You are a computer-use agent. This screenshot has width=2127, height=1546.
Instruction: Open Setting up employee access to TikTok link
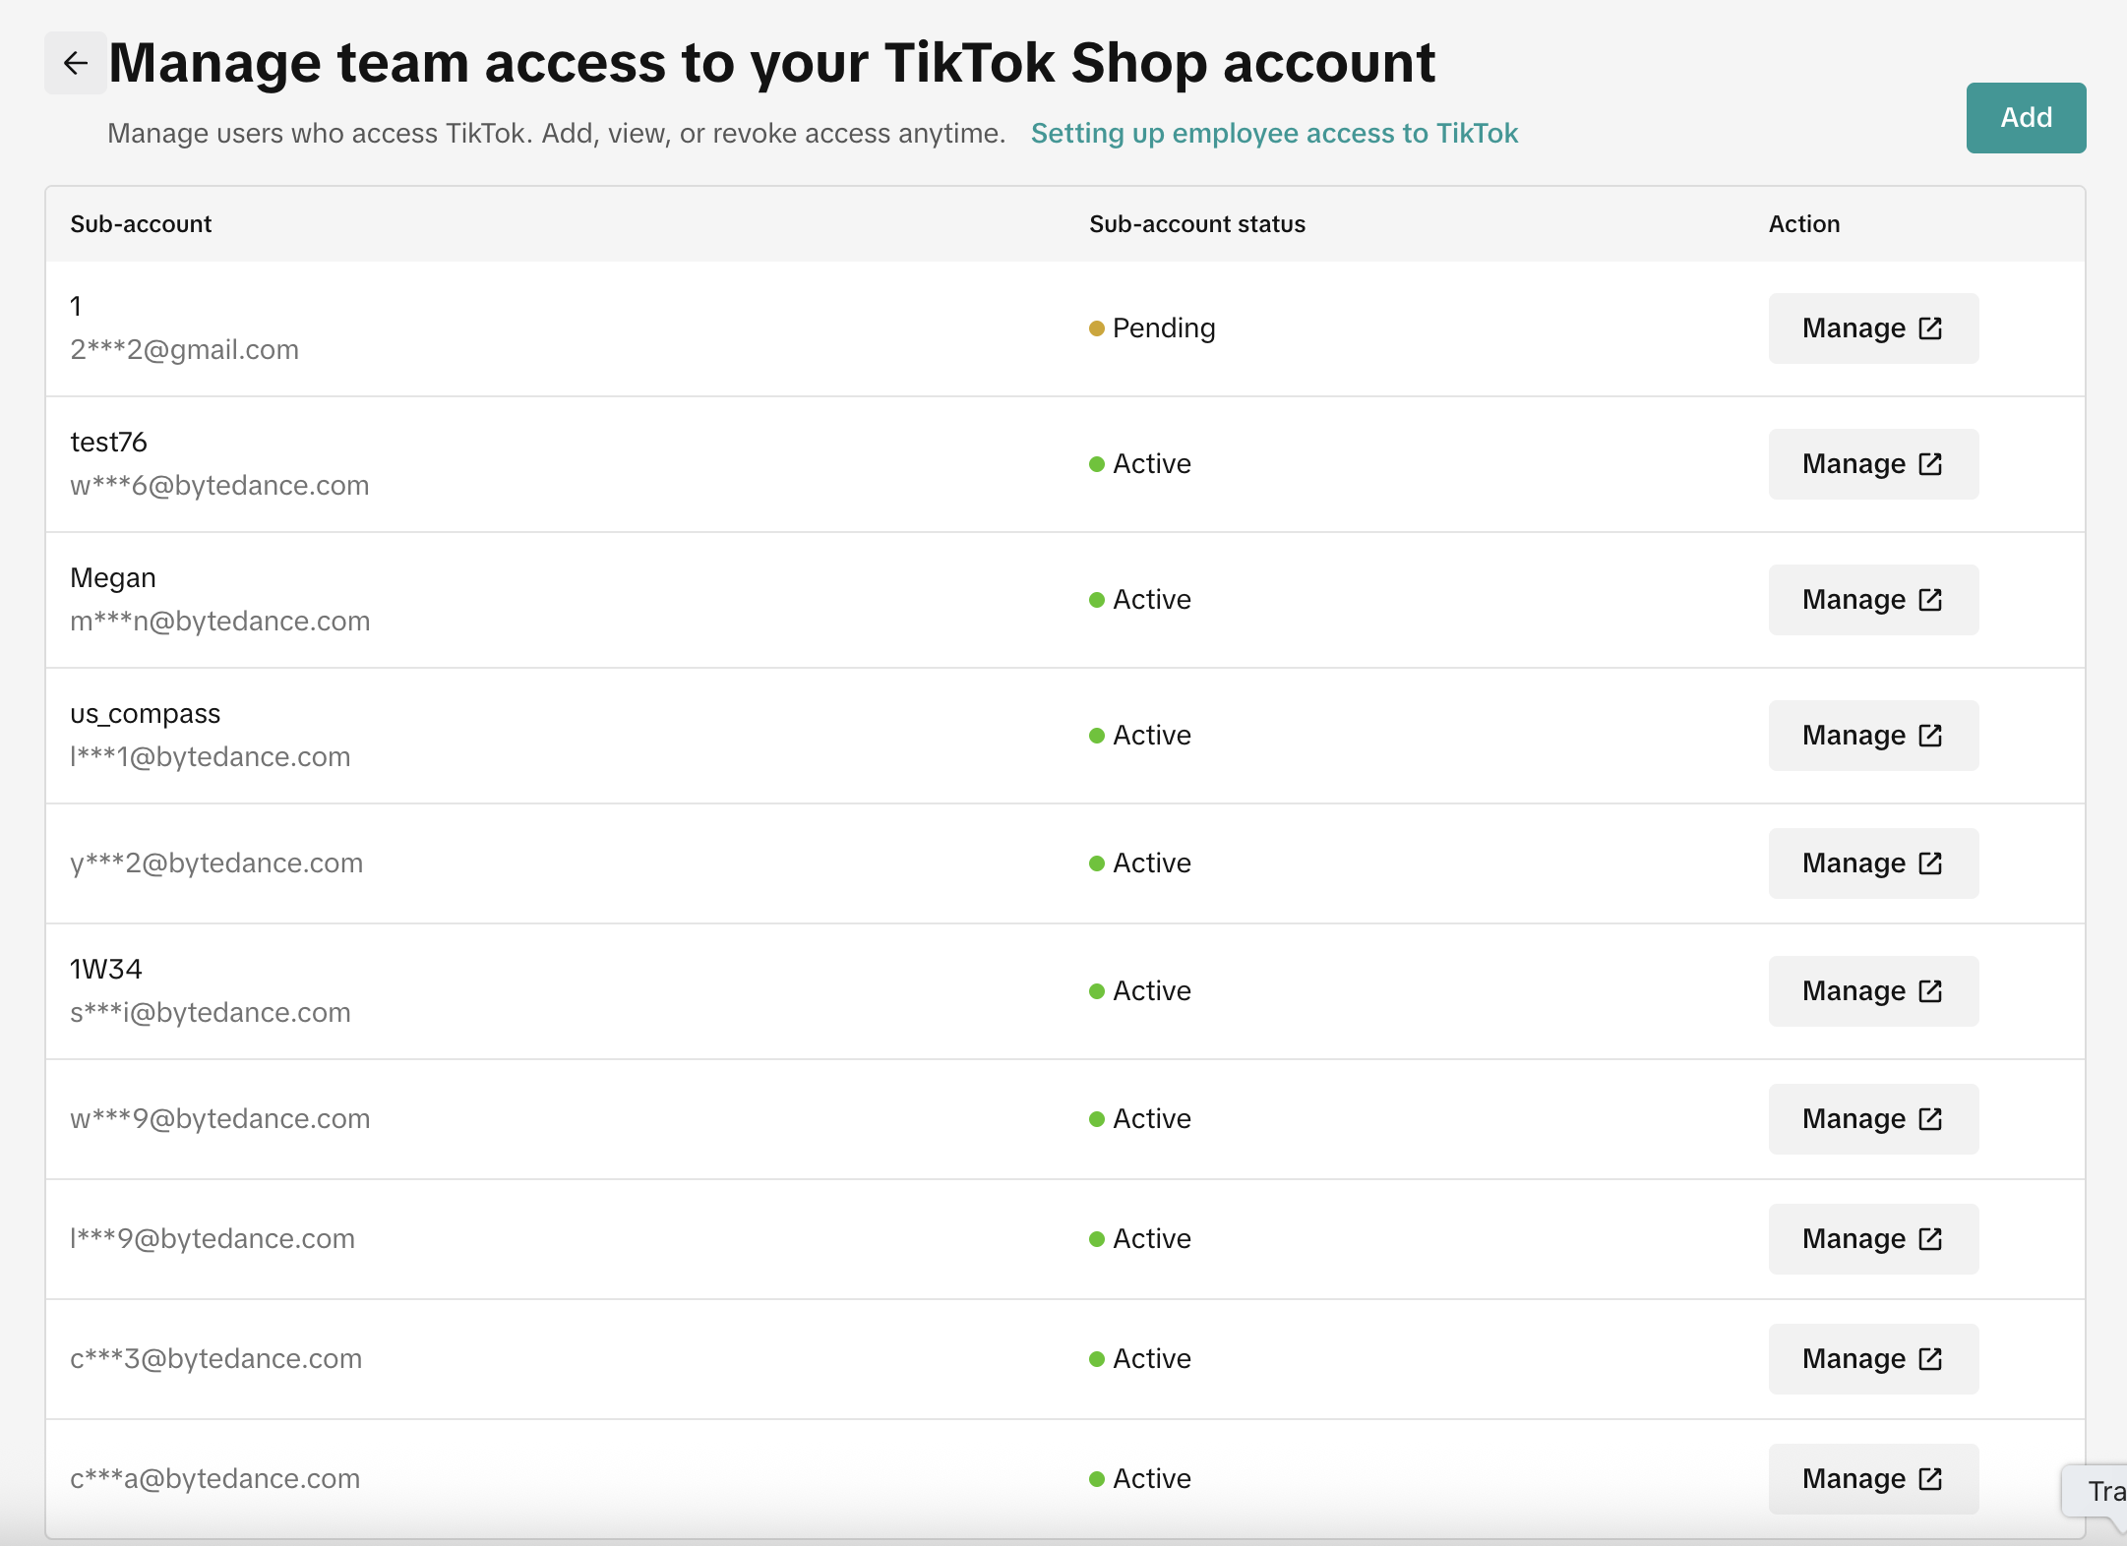click(x=1273, y=134)
